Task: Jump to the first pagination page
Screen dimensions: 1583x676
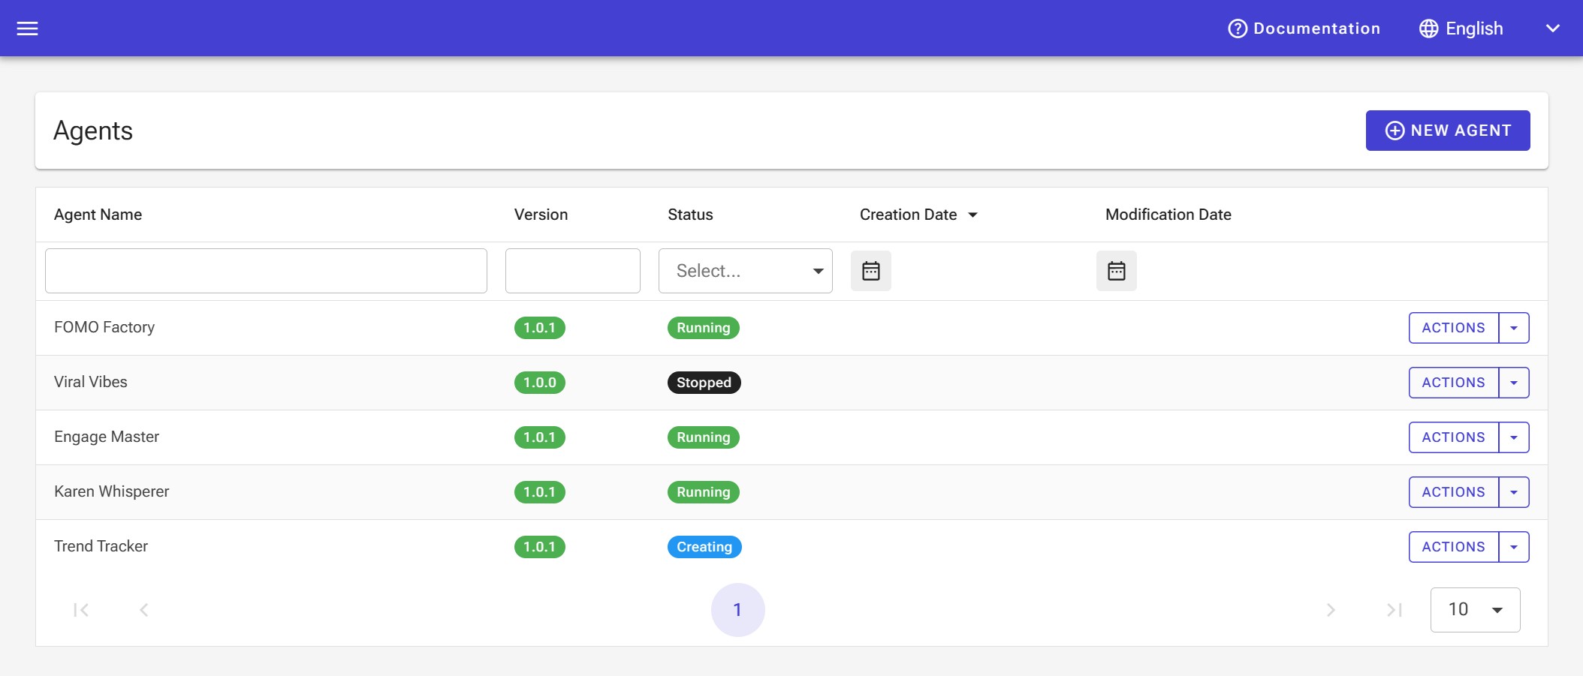Action: point(81,609)
